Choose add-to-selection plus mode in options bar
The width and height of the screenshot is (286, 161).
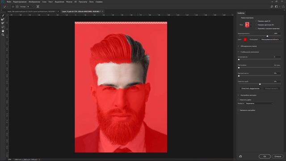pyautogui.click(x=13, y=7)
